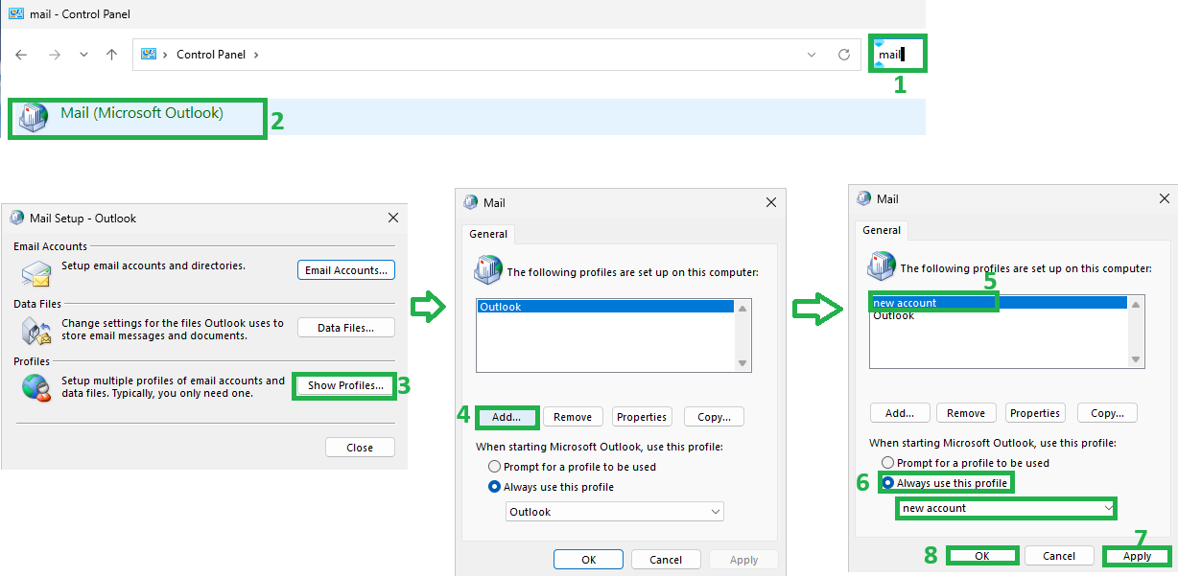Click the search box containing mail
This screenshot has height=577, width=1178.
tap(899, 54)
